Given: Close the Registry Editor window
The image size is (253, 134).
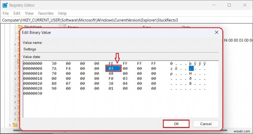Looking at the screenshot, I should pos(244,5).
